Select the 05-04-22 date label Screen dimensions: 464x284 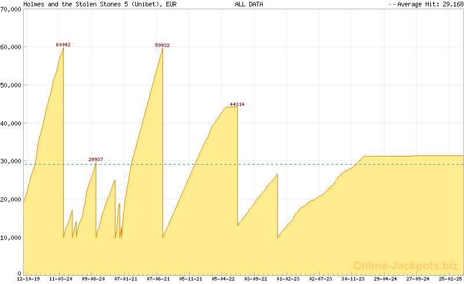click(x=223, y=279)
